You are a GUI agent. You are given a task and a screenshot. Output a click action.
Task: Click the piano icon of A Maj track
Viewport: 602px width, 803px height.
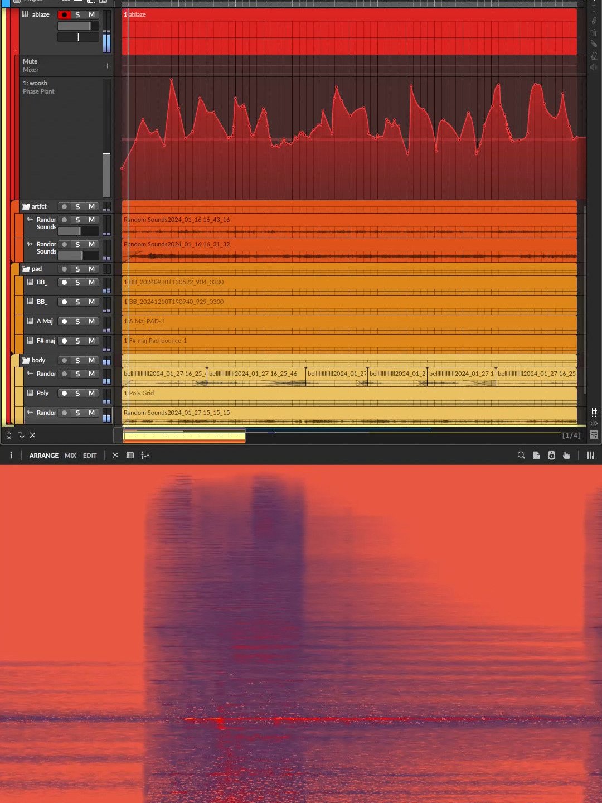click(30, 321)
